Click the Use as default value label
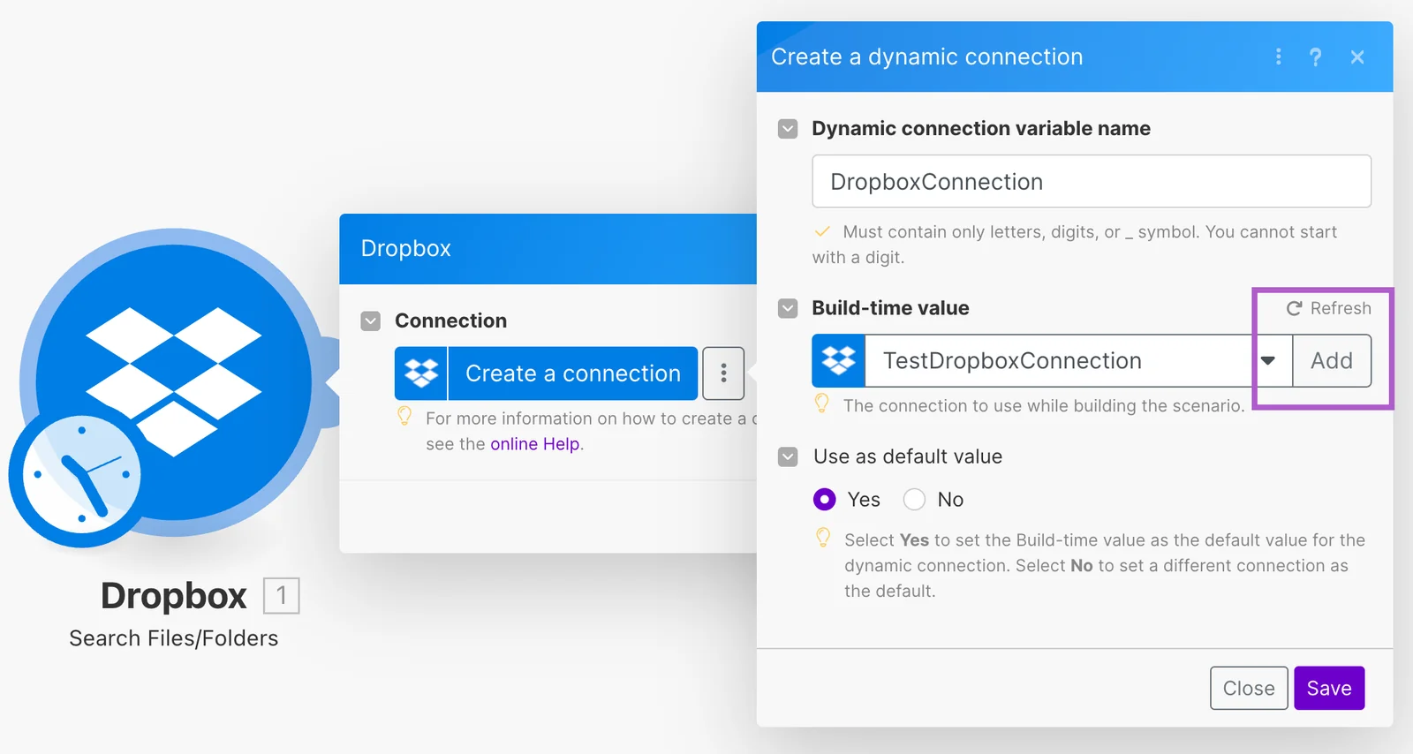Screen dimensions: 1413x754 coord(908,456)
